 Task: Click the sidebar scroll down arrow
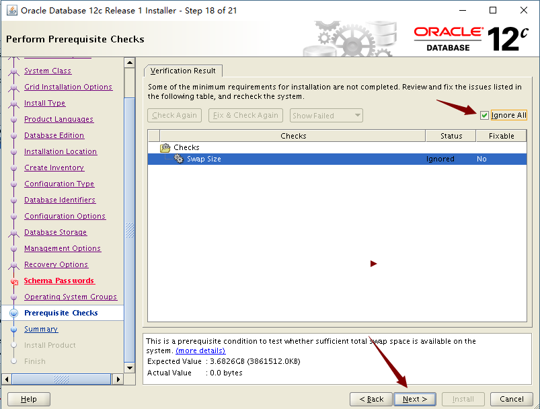130,368
